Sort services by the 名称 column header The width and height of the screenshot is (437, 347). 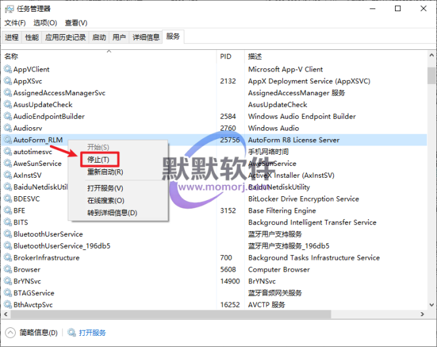[12, 57]
